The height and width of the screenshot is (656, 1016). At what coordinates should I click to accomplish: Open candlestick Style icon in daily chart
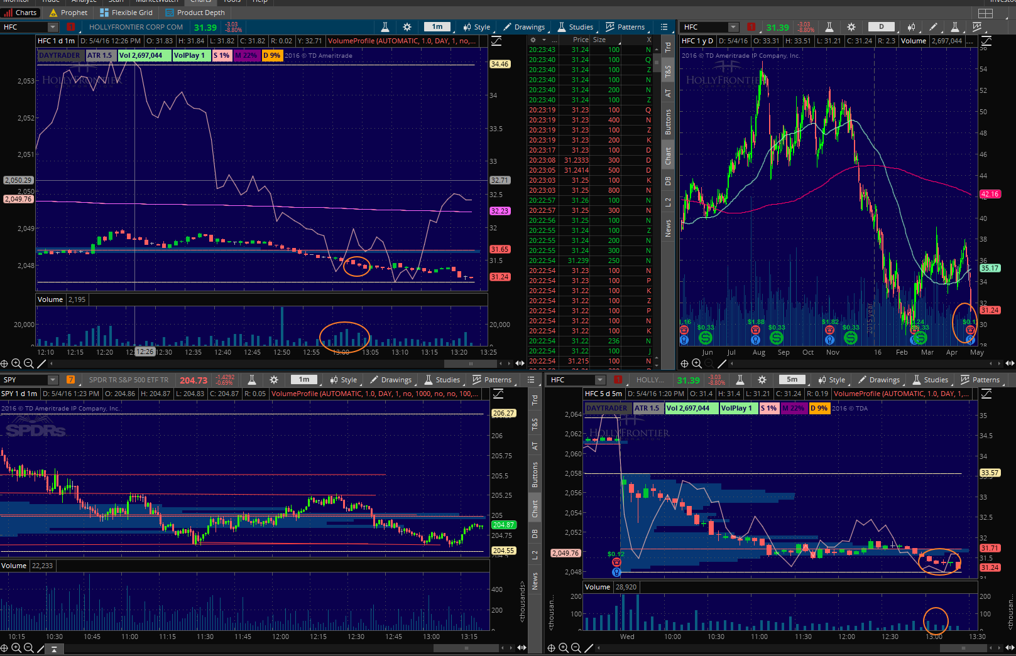[x=912, y=27]
